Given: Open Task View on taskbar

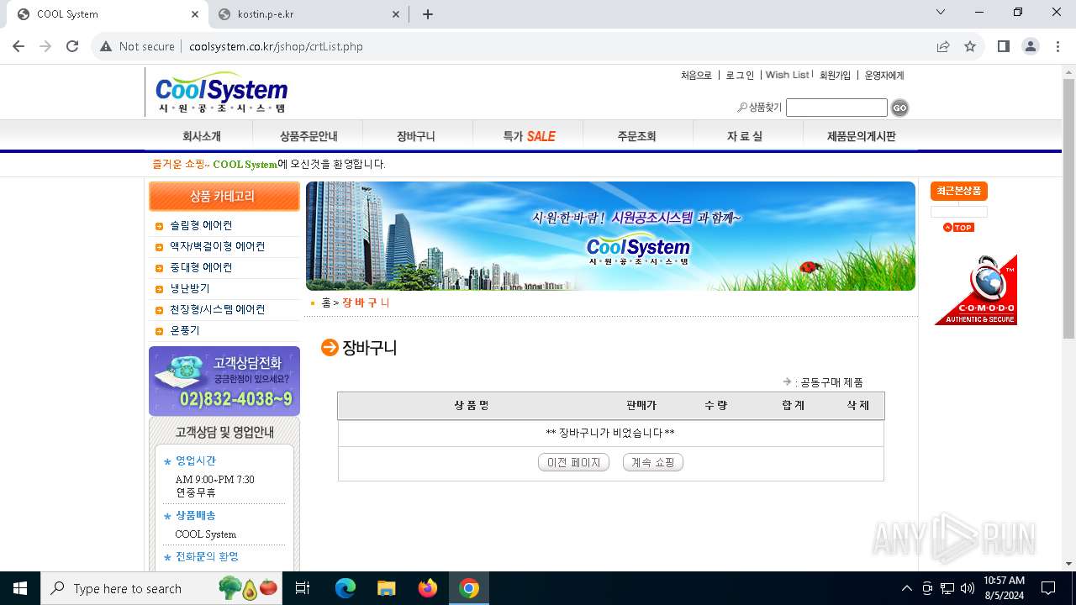Looking at the screenshot, I should click(303, 588).
